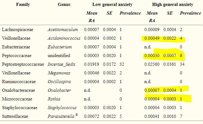The image size is (203, 124).
Task: Select the Oscillospira genus cell
Action: (59, 82)
